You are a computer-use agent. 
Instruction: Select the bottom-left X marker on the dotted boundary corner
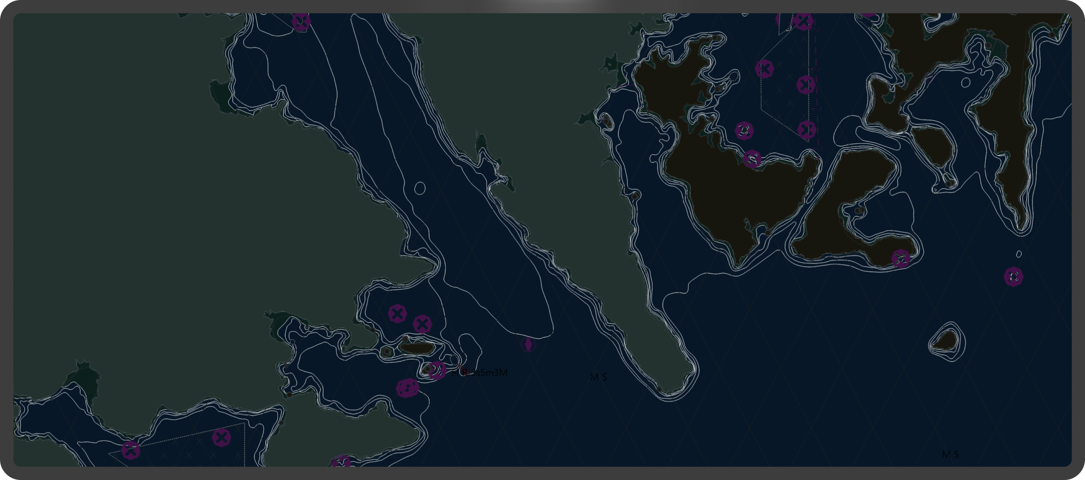tap(131, 450)
